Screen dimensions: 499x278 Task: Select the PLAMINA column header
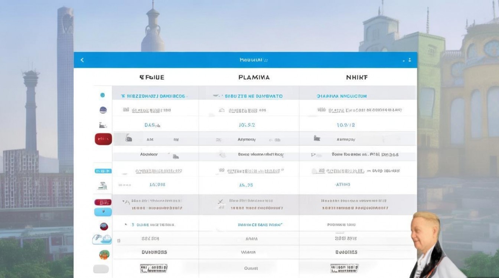click(x=254, y=77)
